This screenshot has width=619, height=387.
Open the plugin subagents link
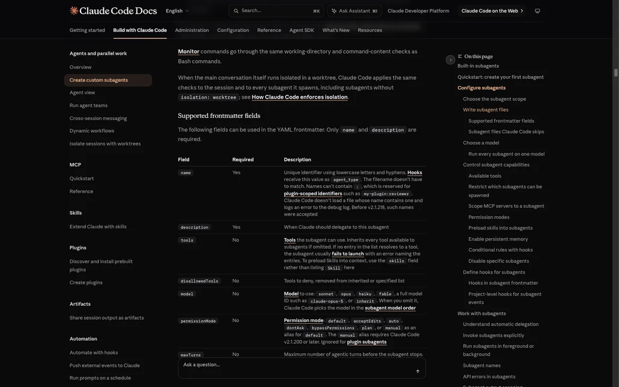(367, 342)
